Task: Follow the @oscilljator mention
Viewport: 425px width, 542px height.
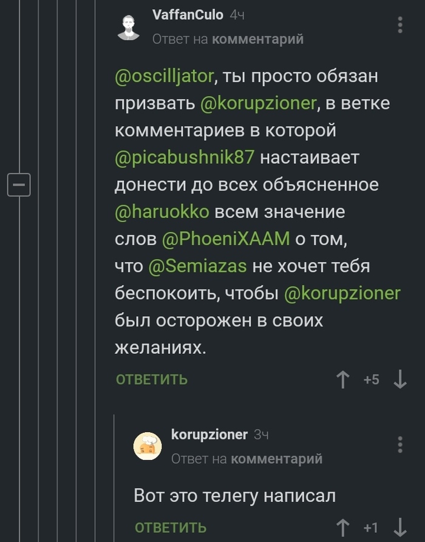Action: coord(165,76)
